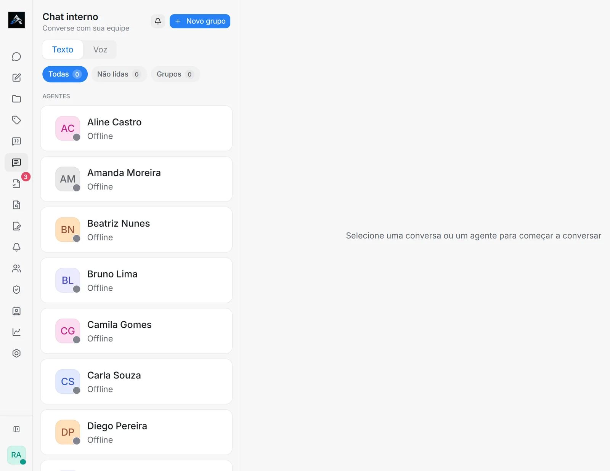This screenshot has width=610, height=471.
Task: Open the RA user profile avatar
Action: 16,455
